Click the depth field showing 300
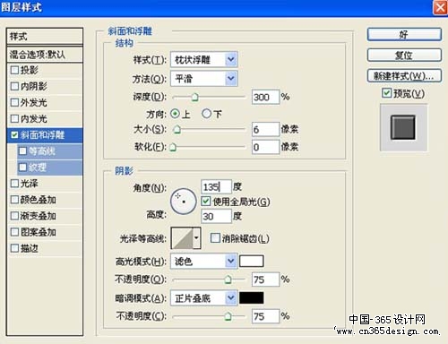 [x=265, y=97]
